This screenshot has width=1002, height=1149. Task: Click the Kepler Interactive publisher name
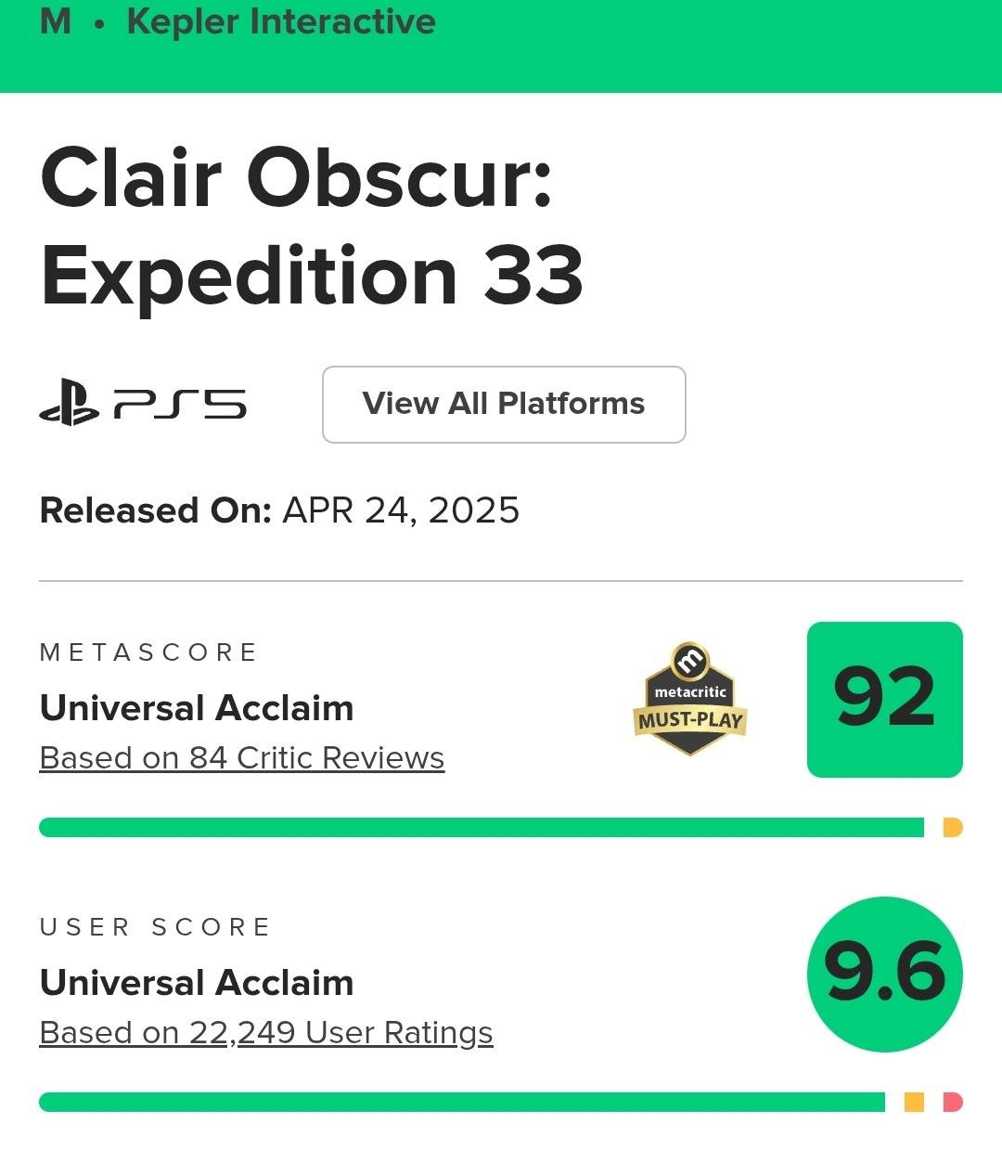(x=280, y=22)
